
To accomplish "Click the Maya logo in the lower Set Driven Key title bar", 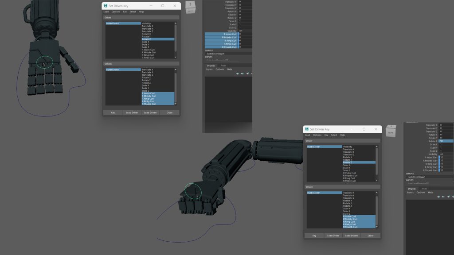I will 307,129.
